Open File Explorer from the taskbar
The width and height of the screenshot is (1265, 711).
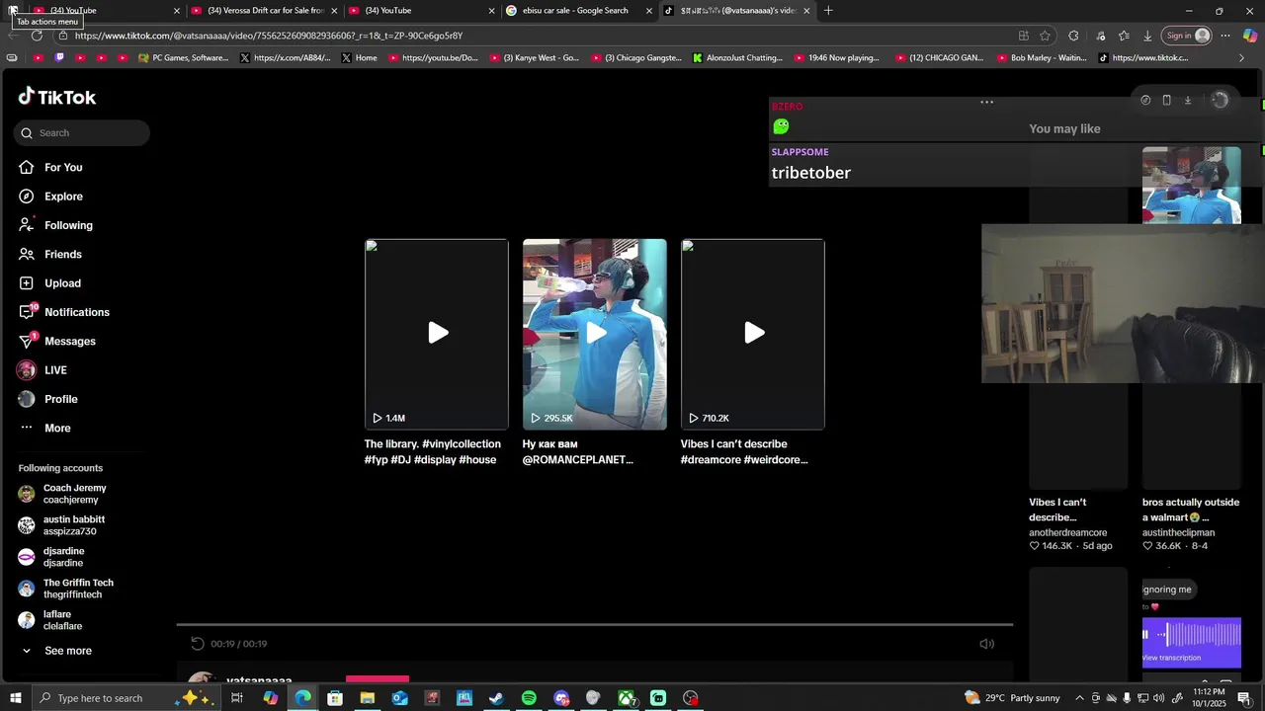367,698
